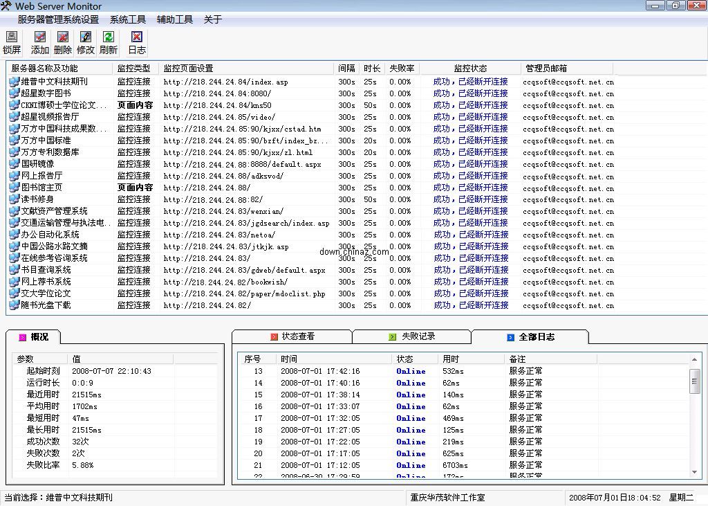Viewport: 708px width, 506px height.
Task: Select server icon beside 超星数字图书
Action: pos(14,93)
